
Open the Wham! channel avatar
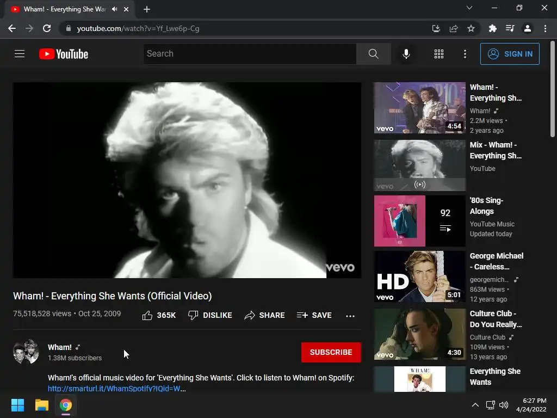26,352
